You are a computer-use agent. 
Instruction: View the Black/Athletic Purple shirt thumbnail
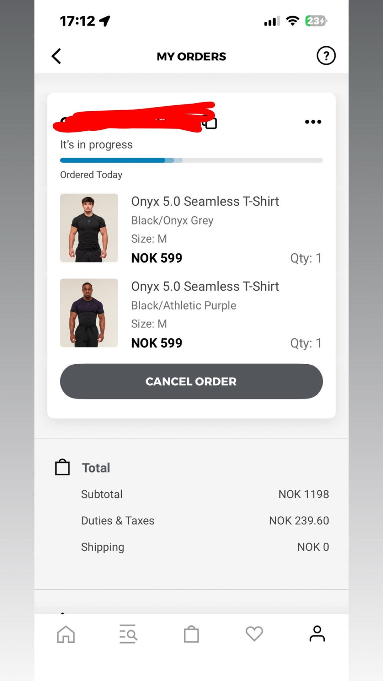[89, 313]
